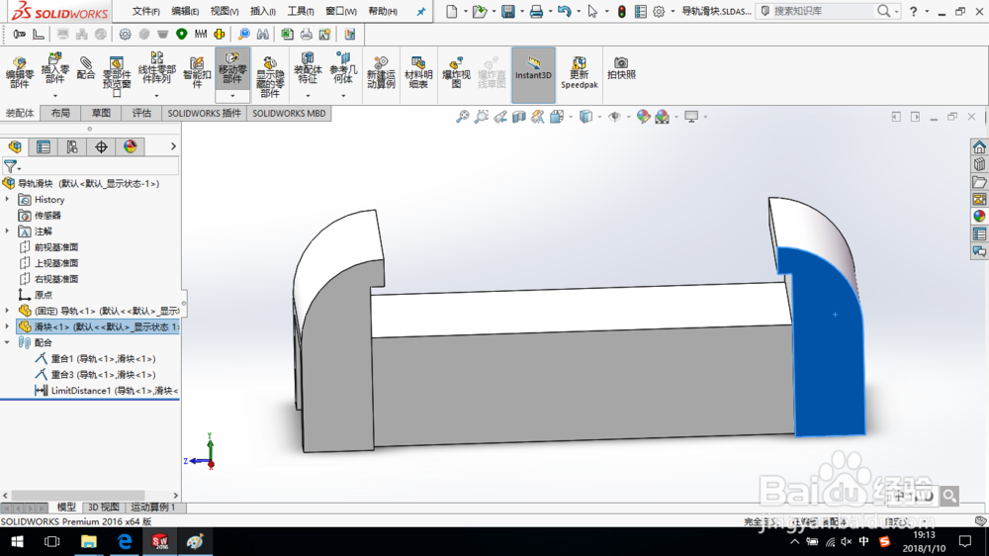Click Show Hidden Components (显示隐藏的零部件)
The width and height of the screenshot is (989, 556).
tap(270, 77)
